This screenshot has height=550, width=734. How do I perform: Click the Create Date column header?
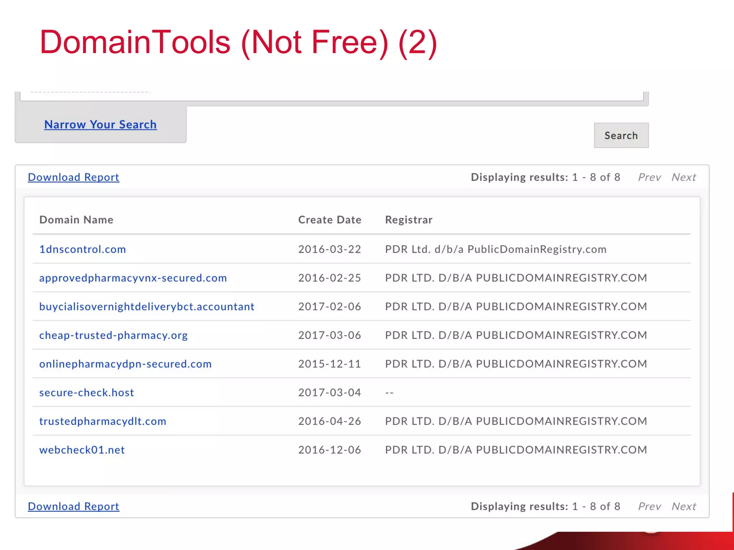330,220
